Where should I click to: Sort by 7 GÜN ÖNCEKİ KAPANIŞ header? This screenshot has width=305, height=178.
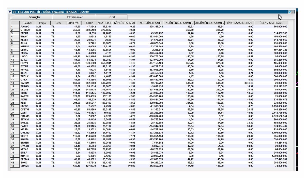pos(179,23)
